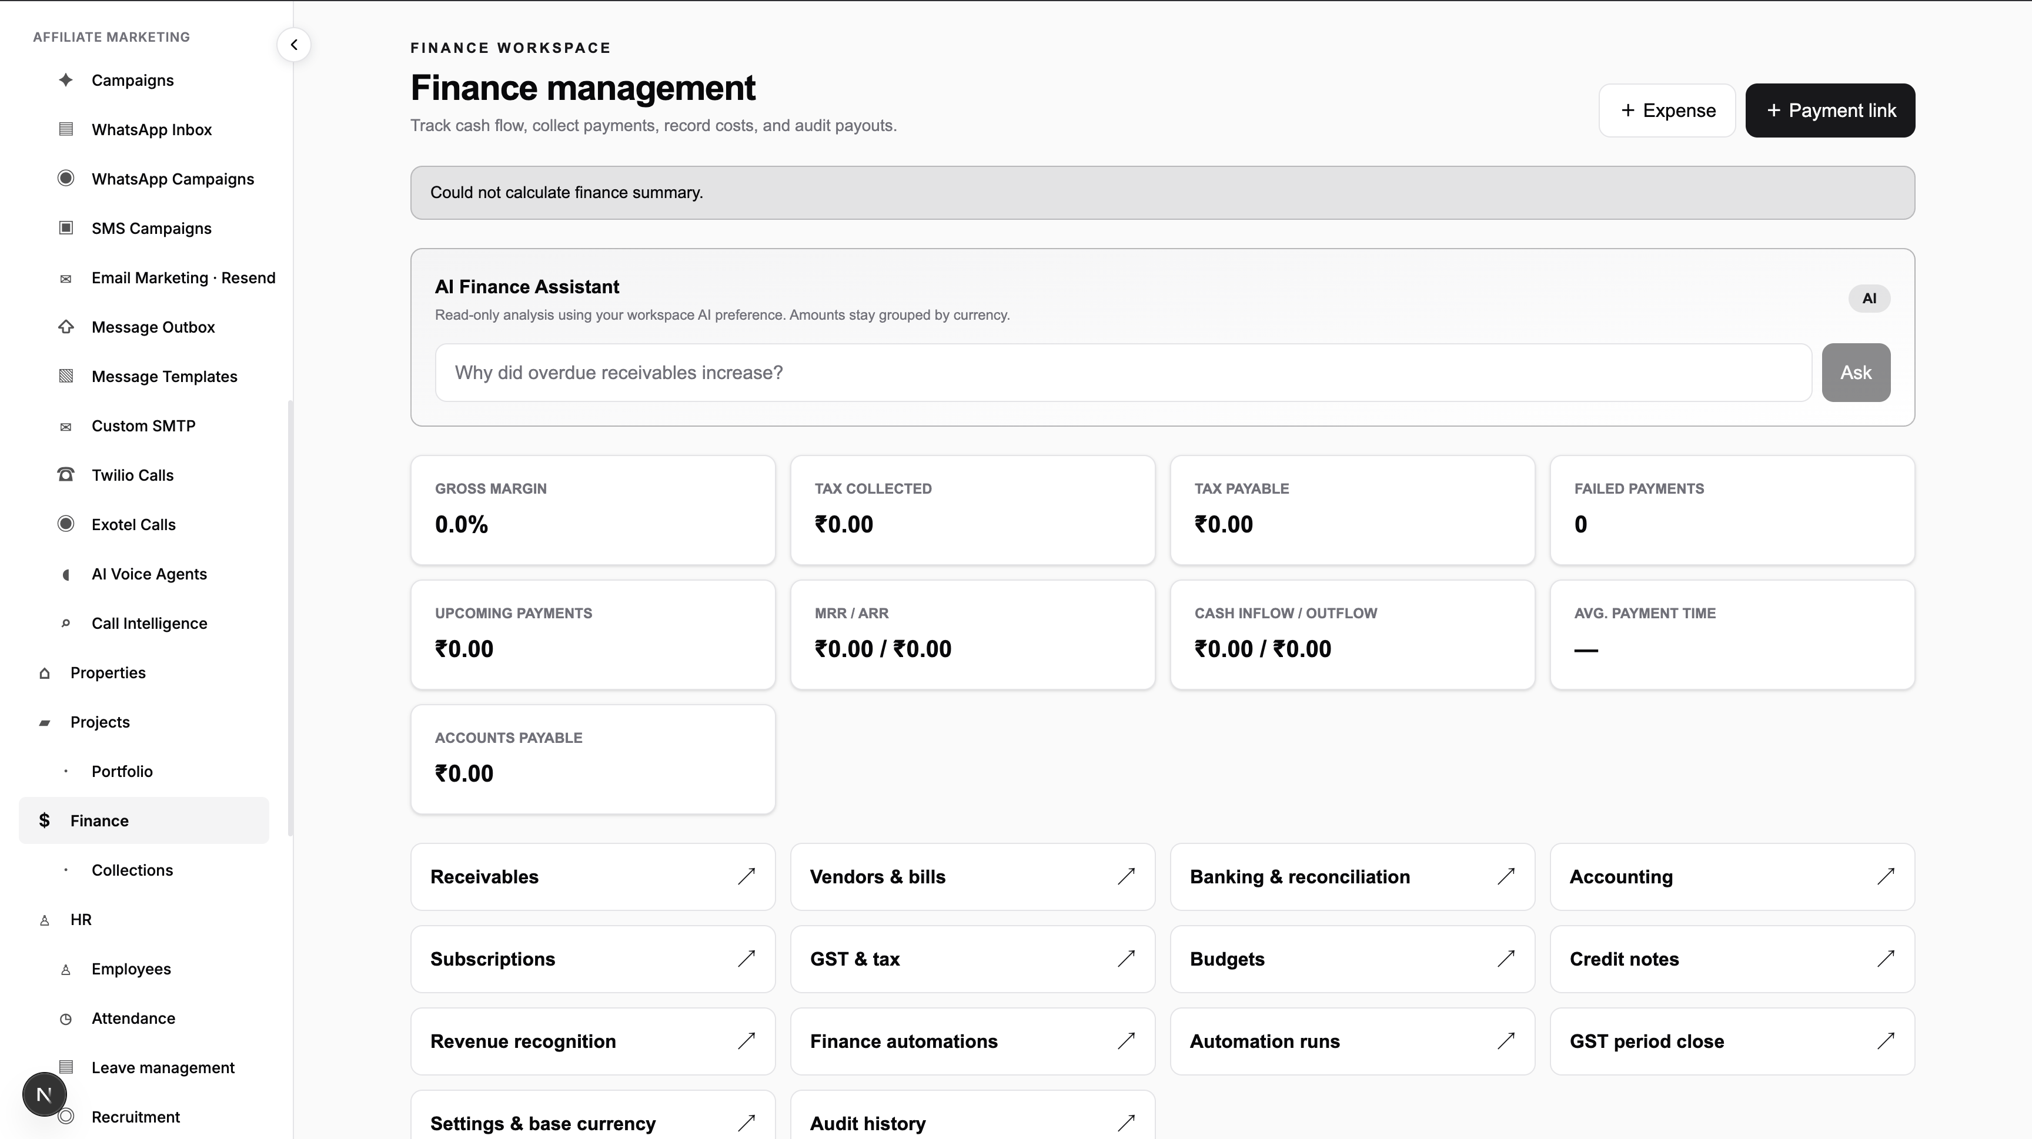Click the + Expense button

click(1667, 110)
